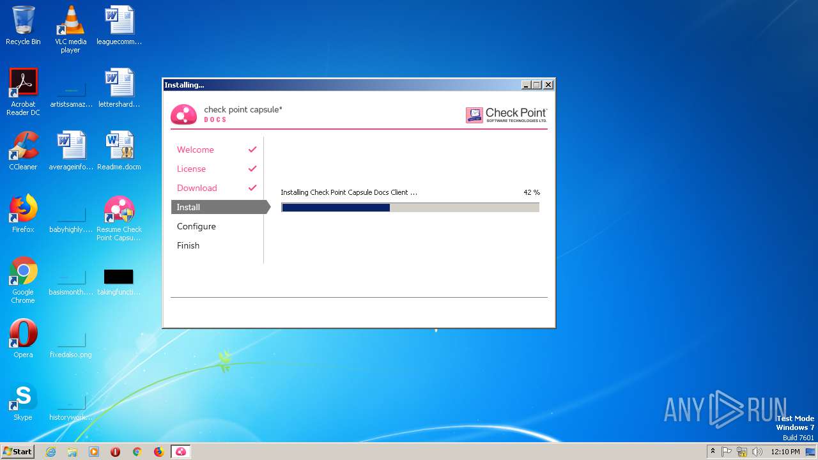The height and width of the screenshot is (460, 818).
Task: Click the 42 % progress value
Action: point(532,192)
